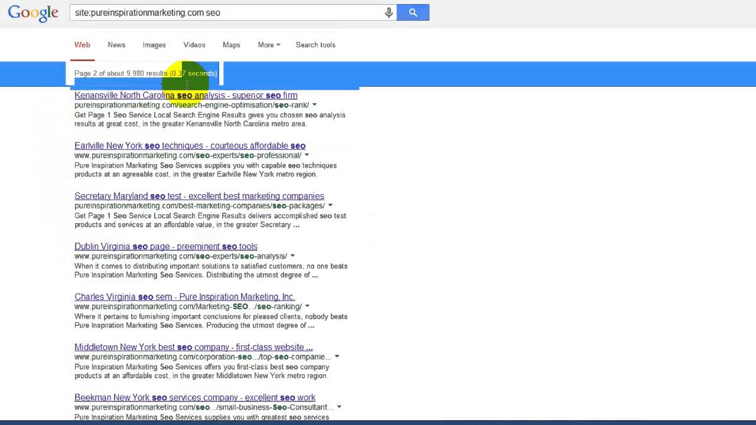
Task: Click the 'Page 2 of about 9,980 results' text
Action: pyautogui.click(x=121, y=74)
